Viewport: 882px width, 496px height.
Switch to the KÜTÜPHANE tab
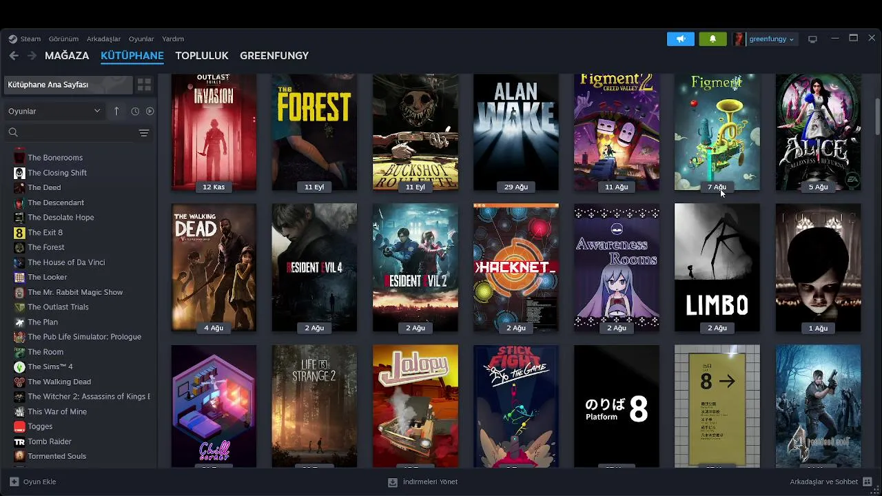click(132, 56)
